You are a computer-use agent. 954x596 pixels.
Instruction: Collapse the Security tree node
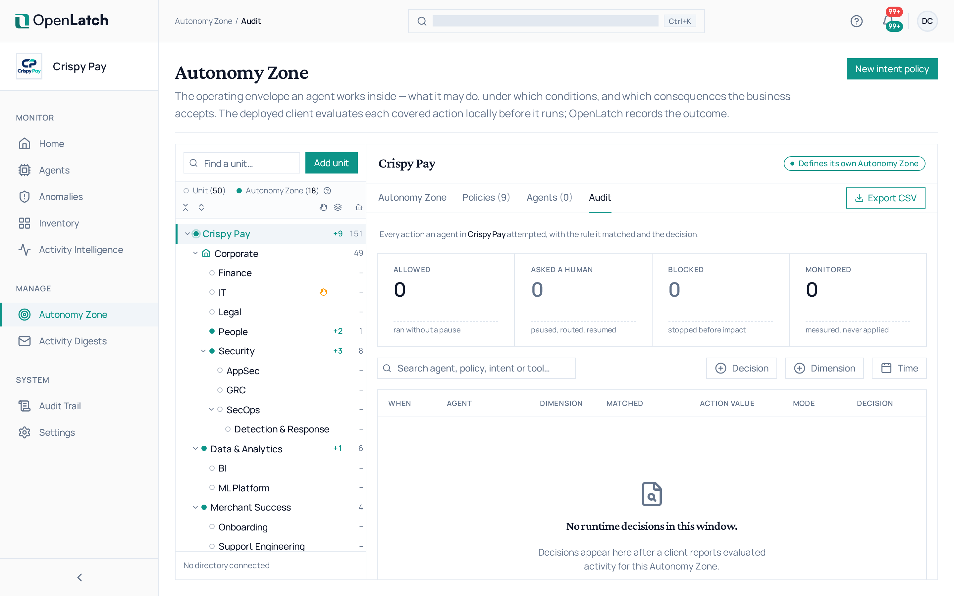tap(203, 351)
